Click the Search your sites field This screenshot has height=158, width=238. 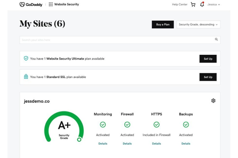click(120, 40)
